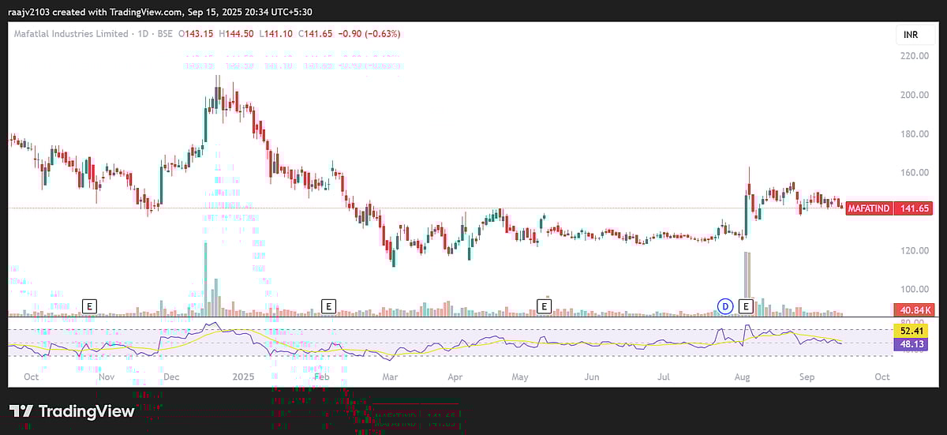Click the earnings E marker near November
Viewport: 947px width, 435px height.
click(x=90, y=306)
